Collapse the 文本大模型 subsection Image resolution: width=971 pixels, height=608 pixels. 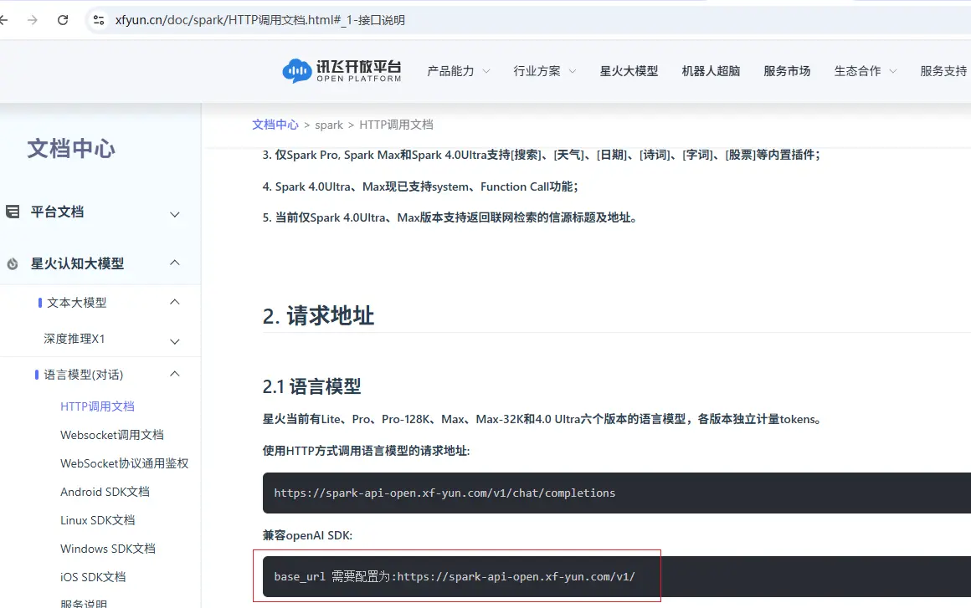click(175, 302)
